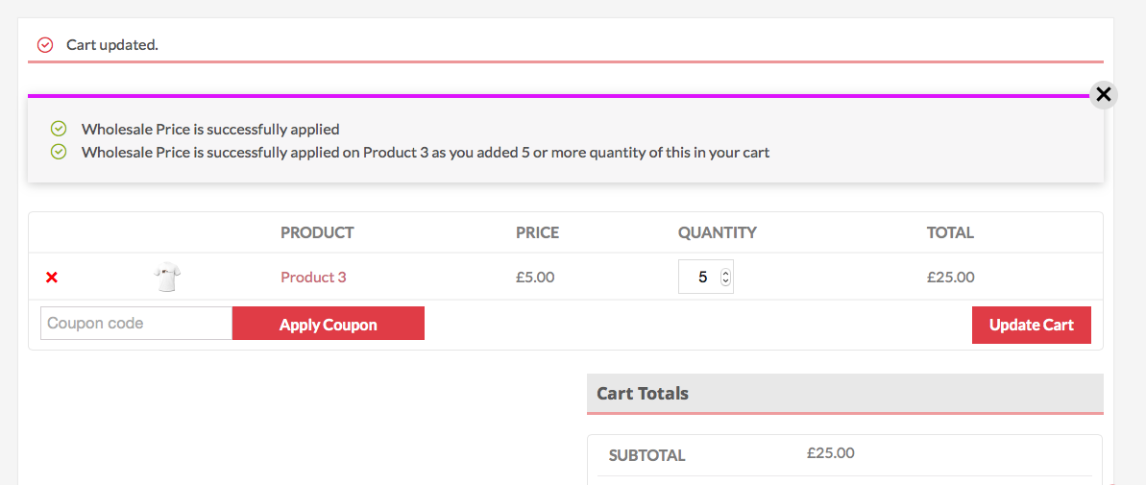Viewport: 1146px width, 485px height.
Task: Dismiss the wholesale price notice
Action: (1104, 94)
